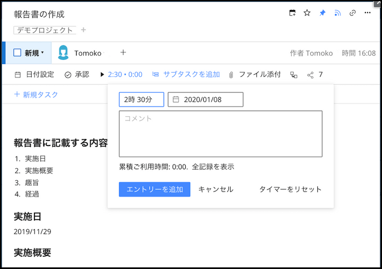Screen dimensions: 382x269
Task: Click list item 2. 実施概要
Action: click(34, 170)
